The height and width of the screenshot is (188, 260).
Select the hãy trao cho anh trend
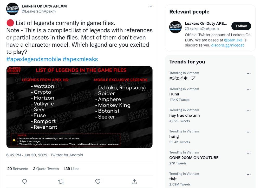(184, 115)
